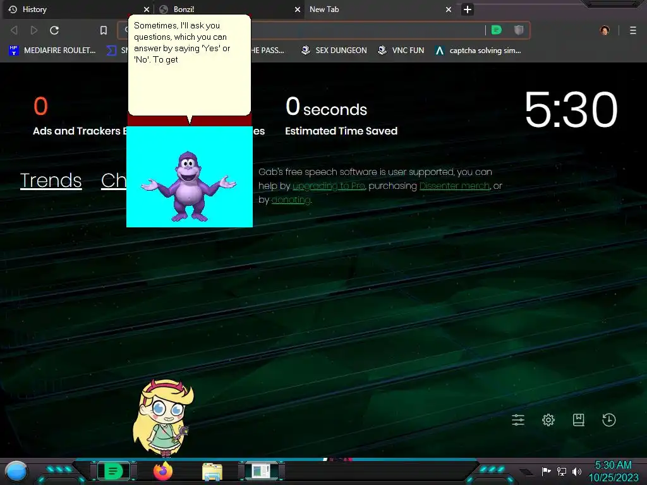Follow the Dissenter merch link
Image resolution: width=647 pixels, height=485 pixels.
(454, 186)
